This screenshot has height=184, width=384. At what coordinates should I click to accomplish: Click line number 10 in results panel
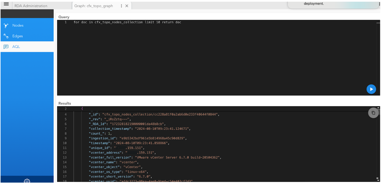[65, 143]
